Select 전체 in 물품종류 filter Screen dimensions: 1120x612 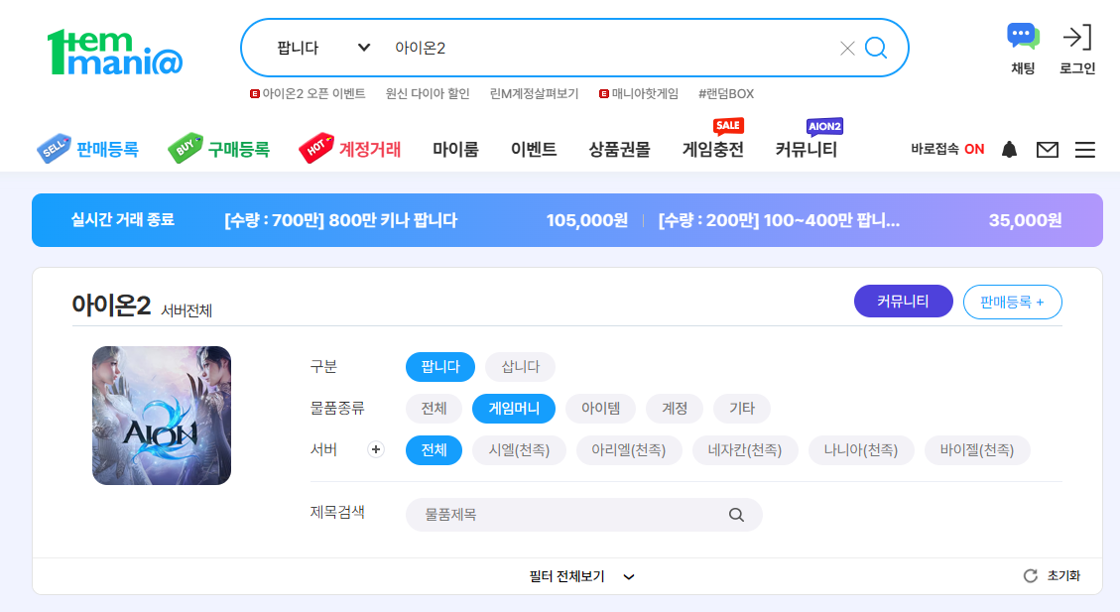point(434,409)
